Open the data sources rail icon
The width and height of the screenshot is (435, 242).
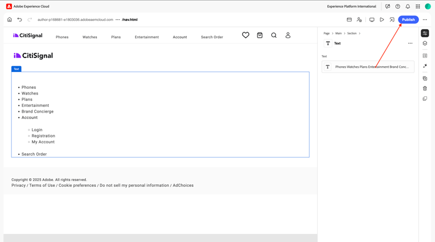coord(425,56)
